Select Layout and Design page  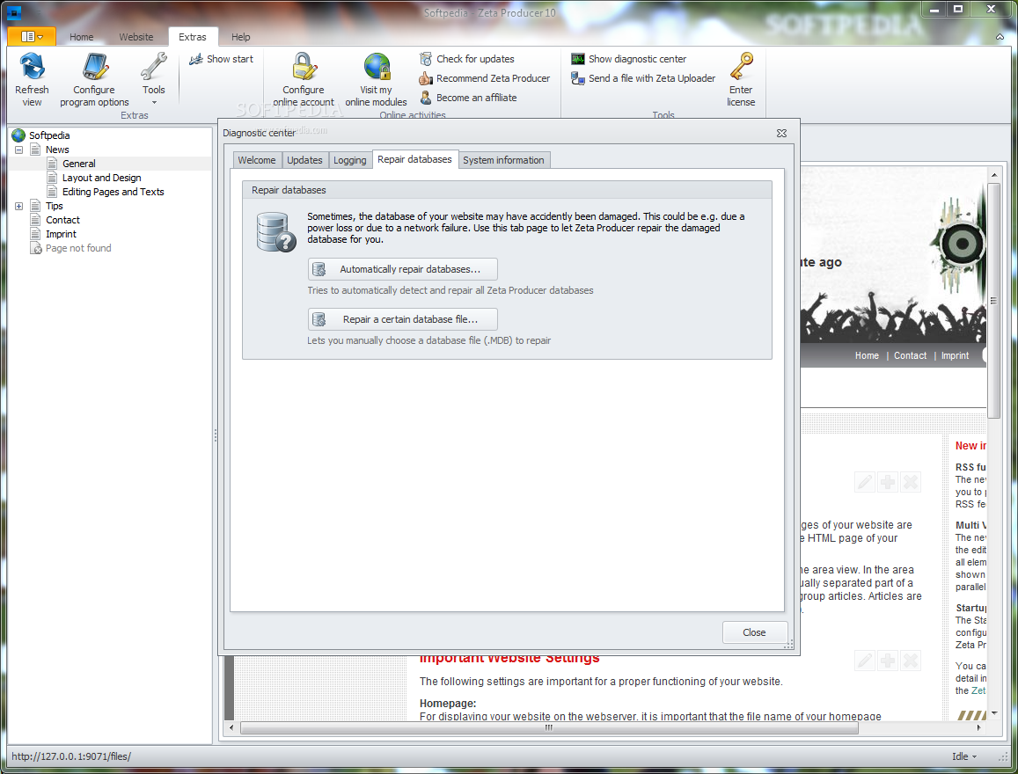click(101, 178)
